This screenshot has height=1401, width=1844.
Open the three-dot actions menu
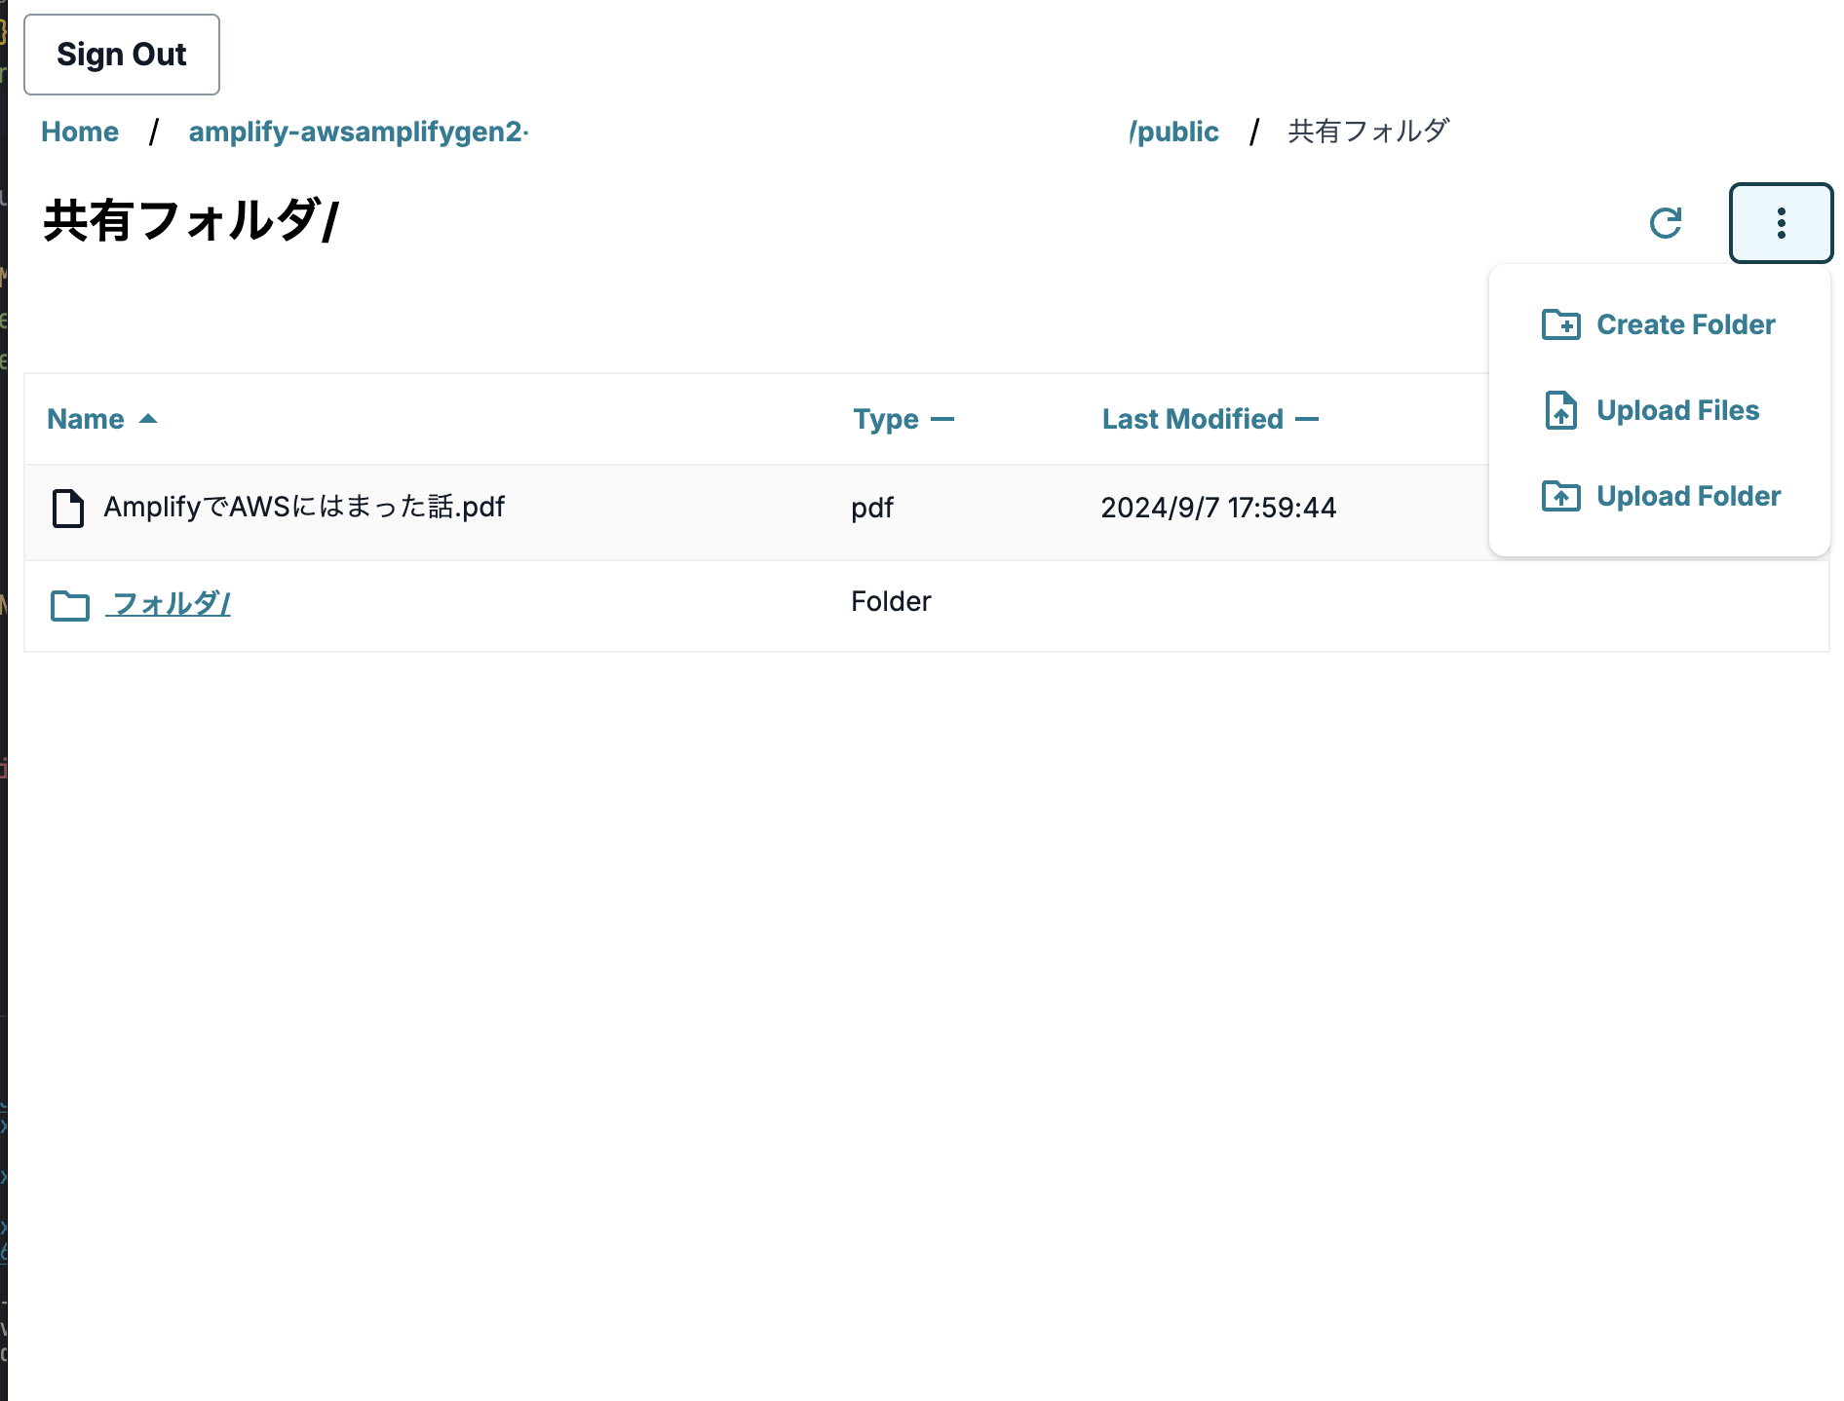click(x=1781, y=224)
